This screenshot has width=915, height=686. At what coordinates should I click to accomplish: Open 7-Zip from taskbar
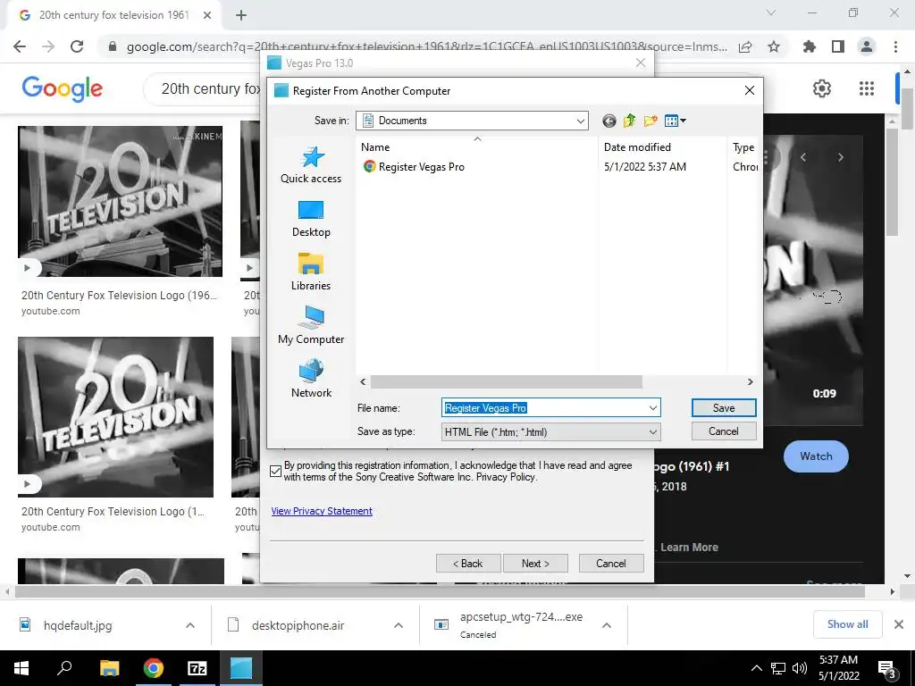(x=197, y=668)
